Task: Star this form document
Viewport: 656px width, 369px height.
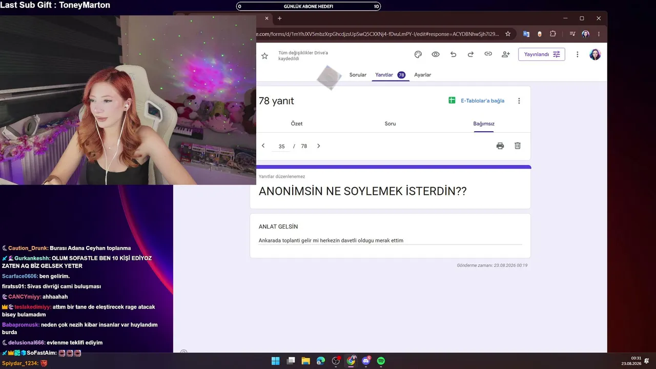Action: (x=264, y=56)
